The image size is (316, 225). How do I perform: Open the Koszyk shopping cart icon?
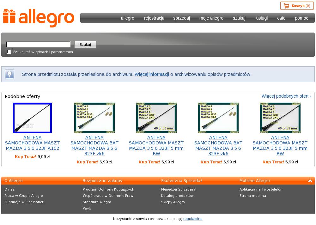286,6
